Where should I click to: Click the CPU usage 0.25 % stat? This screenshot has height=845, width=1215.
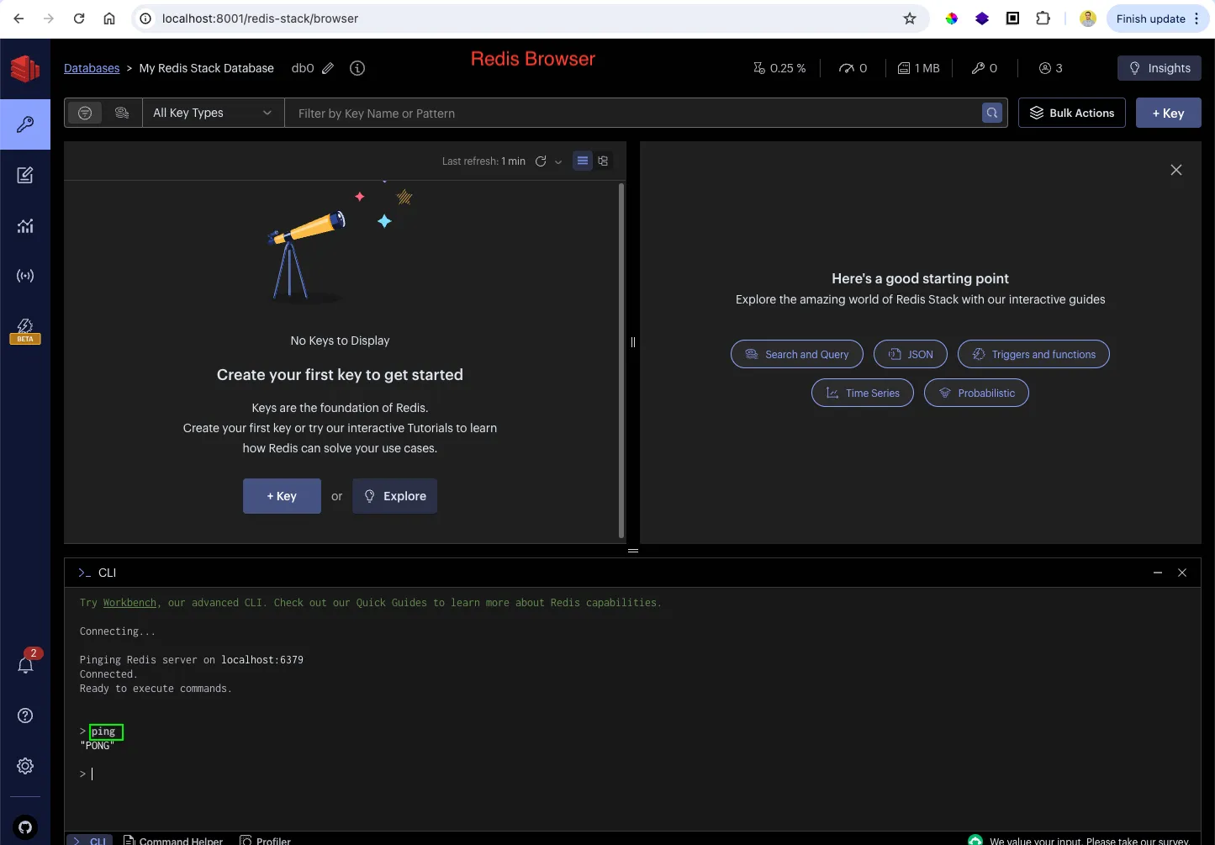coord(779,68)
